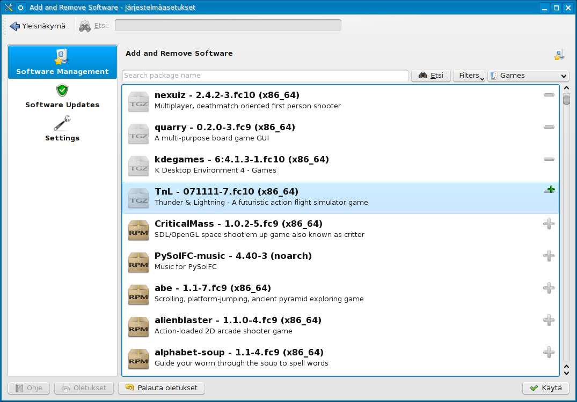Select Software Management in the sidebar
Viewport: 577px width, 402px height.
point(62,62)
